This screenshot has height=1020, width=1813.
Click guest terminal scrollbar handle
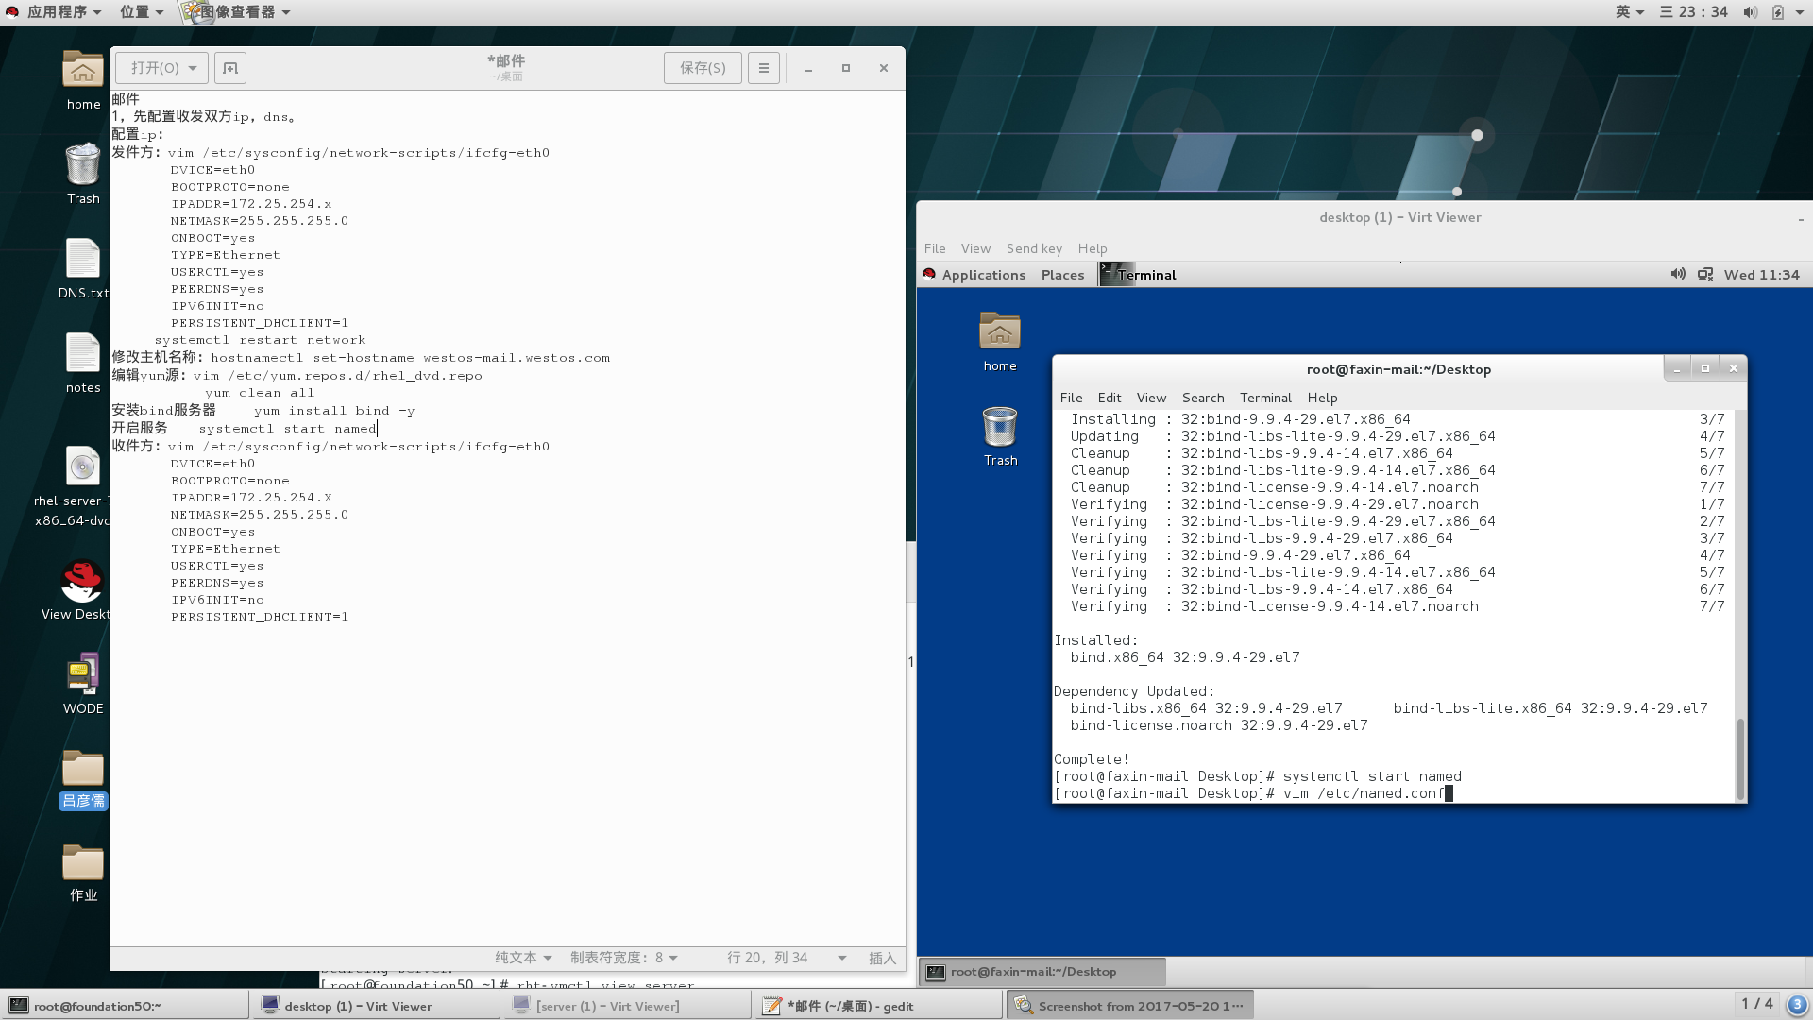1740,758
